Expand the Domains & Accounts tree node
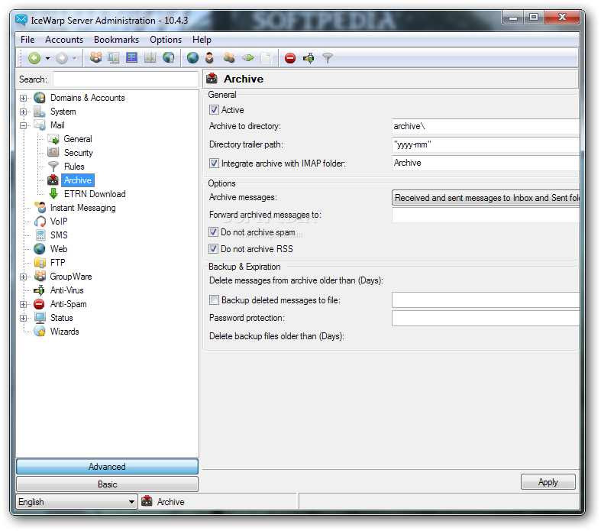The width and height of the screenshot is (601, 531). pyautogui.click(x=24, y=98)
